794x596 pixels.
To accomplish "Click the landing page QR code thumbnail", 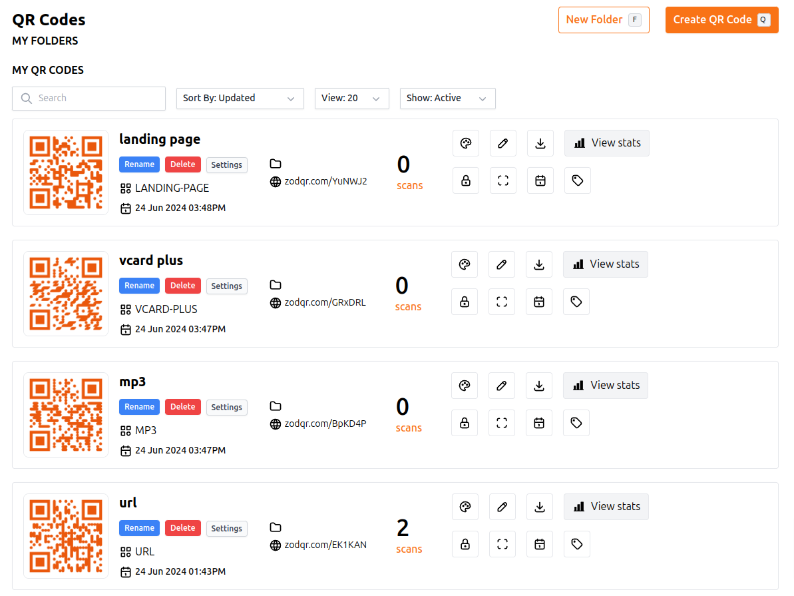I will pyautogui.click(x=66, y=172).
